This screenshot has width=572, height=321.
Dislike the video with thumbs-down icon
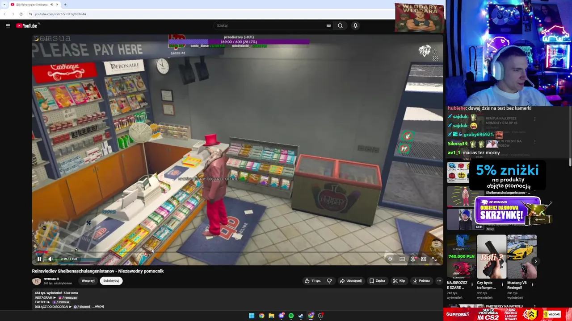pos(329,281)
